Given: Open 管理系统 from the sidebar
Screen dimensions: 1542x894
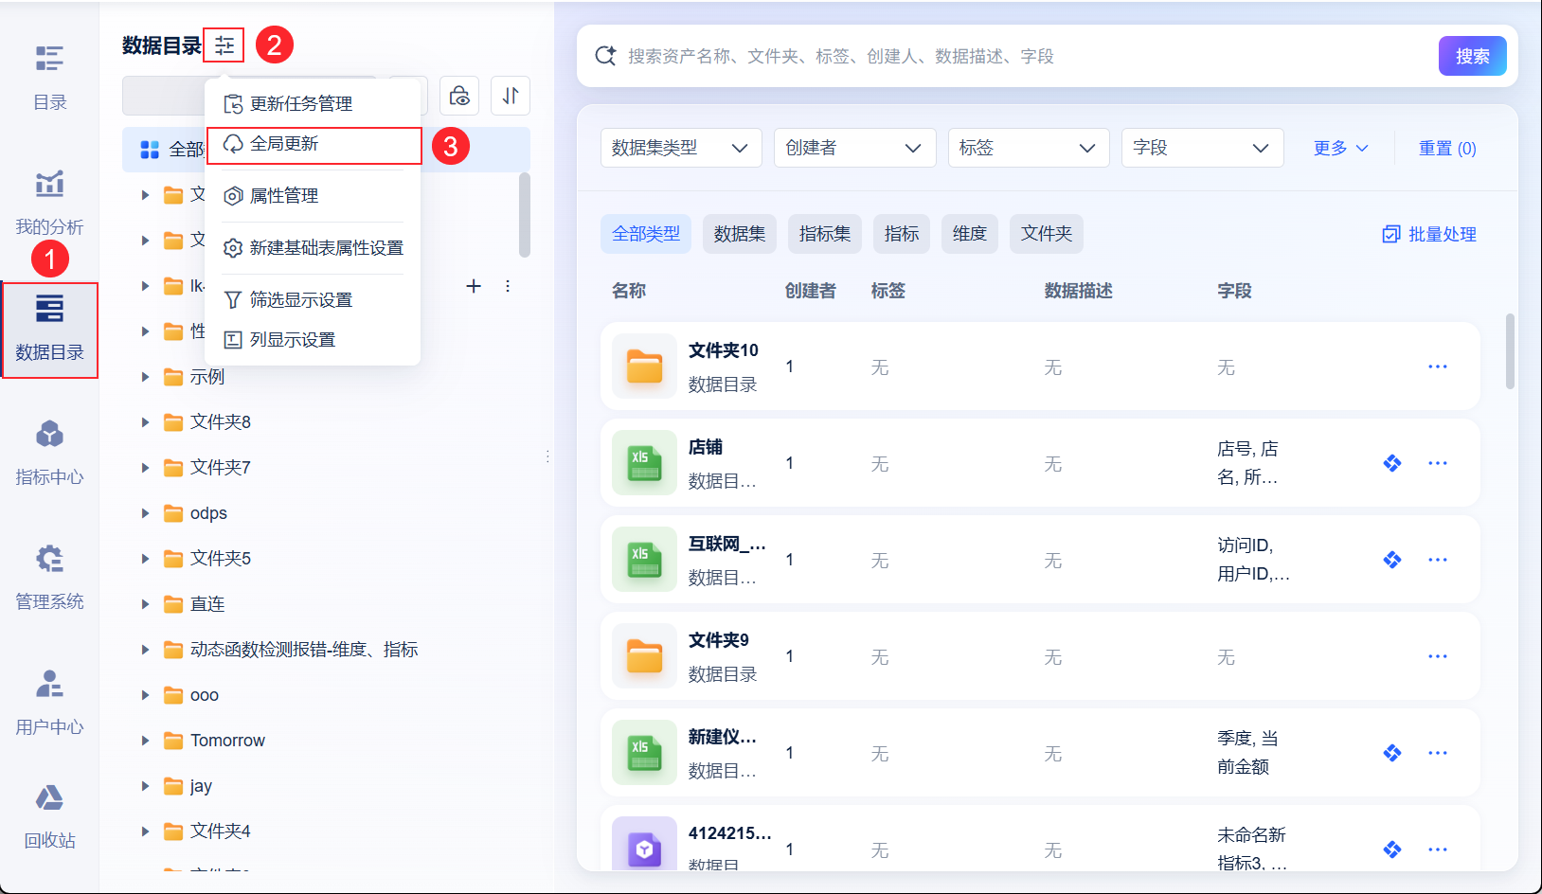Looking at the screenshot, I should [x=49, y=578].
